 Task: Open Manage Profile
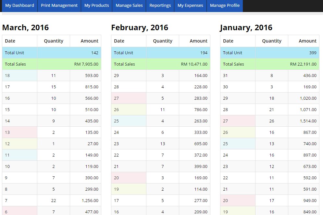coord(225,6)
